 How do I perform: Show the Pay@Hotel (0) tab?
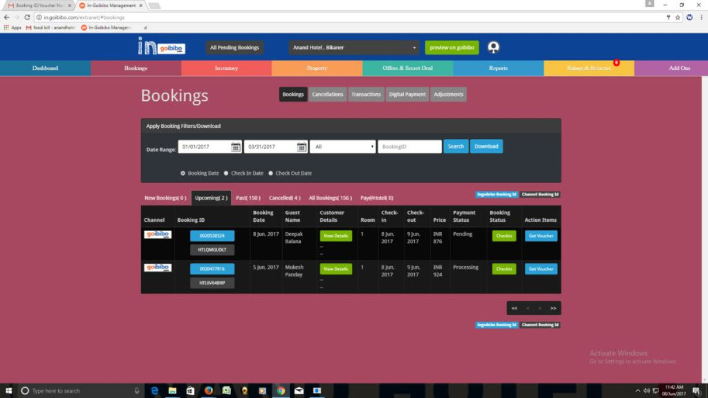coord(377,198)
